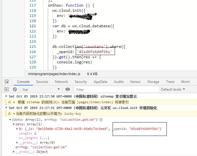Collapse the data: Array(1) node
197x156 pixels.
14,124
